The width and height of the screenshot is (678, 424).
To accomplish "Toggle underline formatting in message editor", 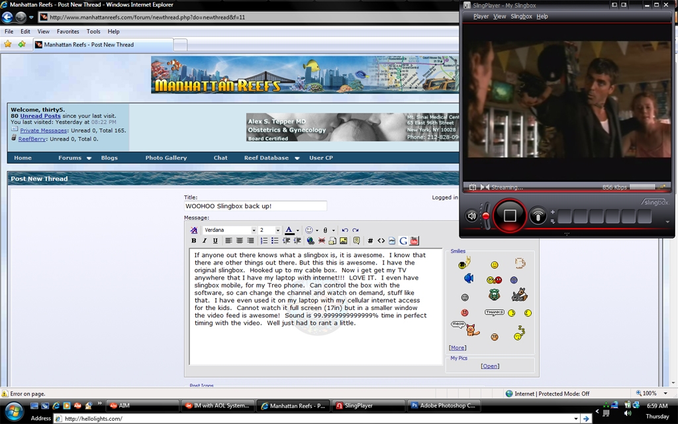I will 215,240.
